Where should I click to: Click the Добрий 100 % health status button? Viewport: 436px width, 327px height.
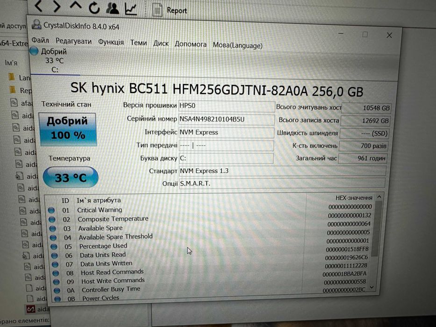tap(68, 129)
